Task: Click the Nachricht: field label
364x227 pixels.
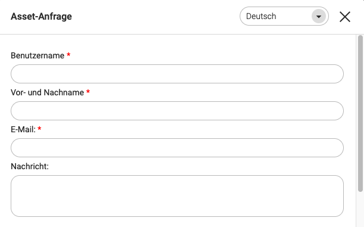Action: [x=30, y=166]
